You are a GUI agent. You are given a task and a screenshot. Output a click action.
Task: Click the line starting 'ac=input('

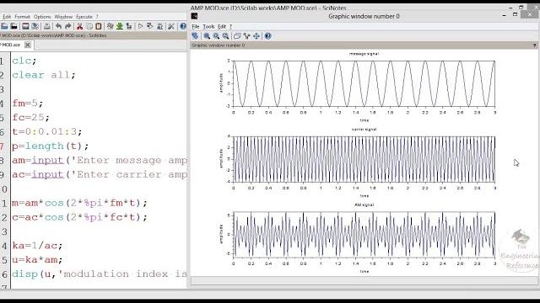click(x=100, y=174)
